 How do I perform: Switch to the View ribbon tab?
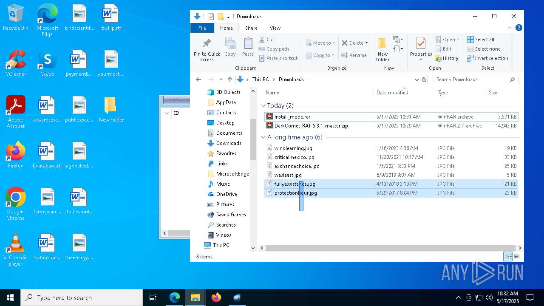pos(275,28)
